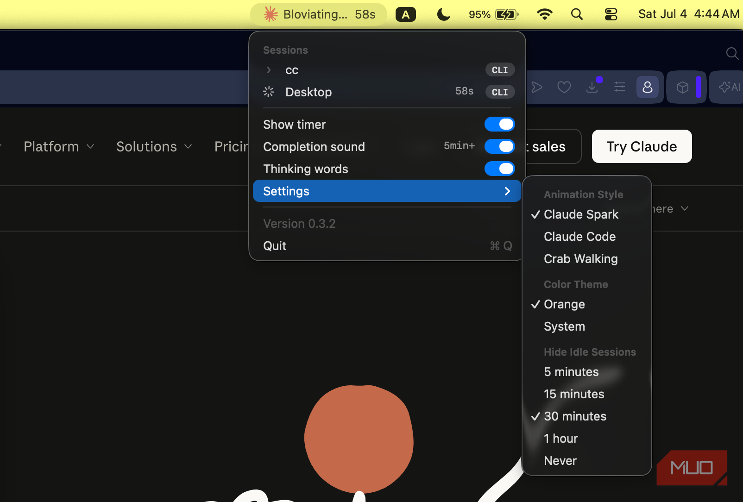Image resolution: width=743 pixels, height=502 pixels.
Task: Open Spotlight search in menu bar
Action: [x=577, y=14]
